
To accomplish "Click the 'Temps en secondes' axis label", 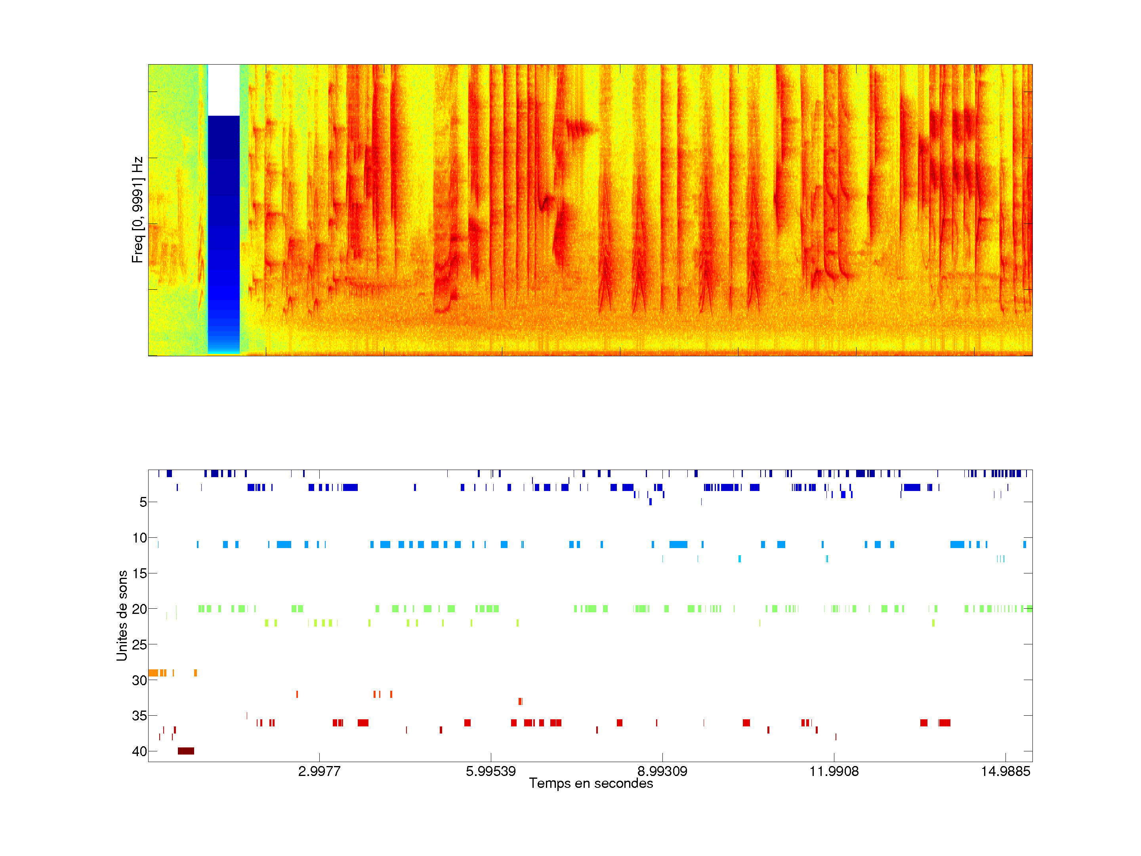I will pyautogui.click(x=591, y=783).
